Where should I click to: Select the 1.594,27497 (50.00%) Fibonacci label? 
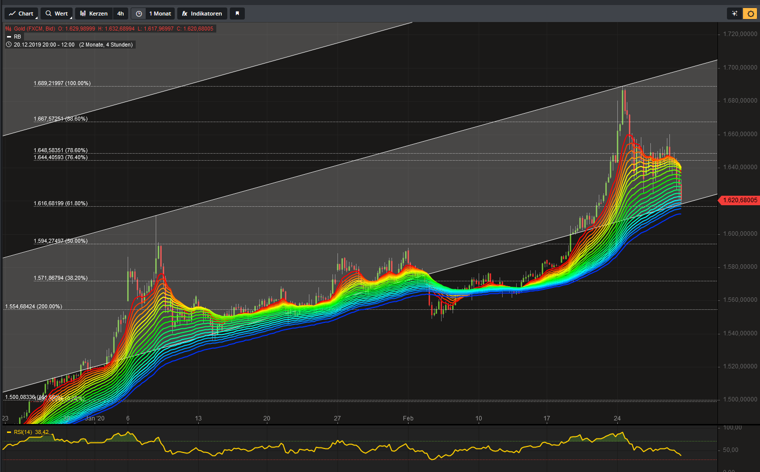61,241
